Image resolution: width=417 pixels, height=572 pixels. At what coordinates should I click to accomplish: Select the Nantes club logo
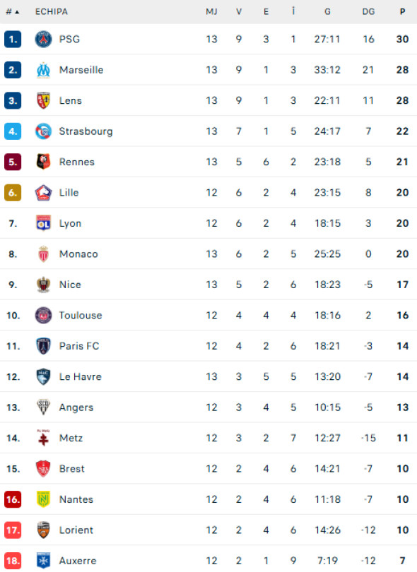pos(42,499)
